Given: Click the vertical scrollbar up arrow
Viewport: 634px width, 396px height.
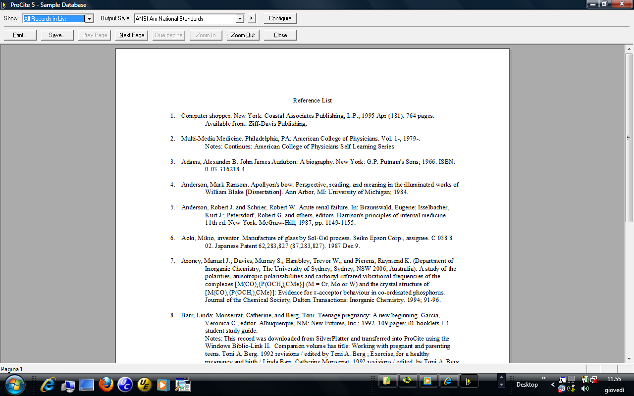Looking at the screenshot, I should coord(629,49).
